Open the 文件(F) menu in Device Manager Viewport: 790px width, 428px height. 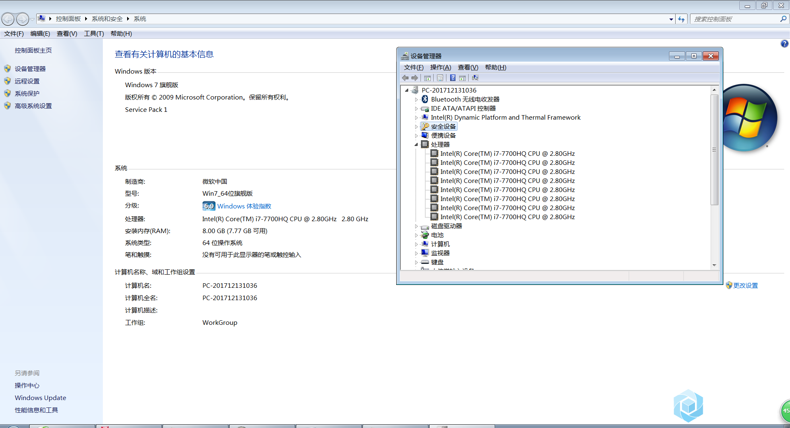[x=414, y=67]
